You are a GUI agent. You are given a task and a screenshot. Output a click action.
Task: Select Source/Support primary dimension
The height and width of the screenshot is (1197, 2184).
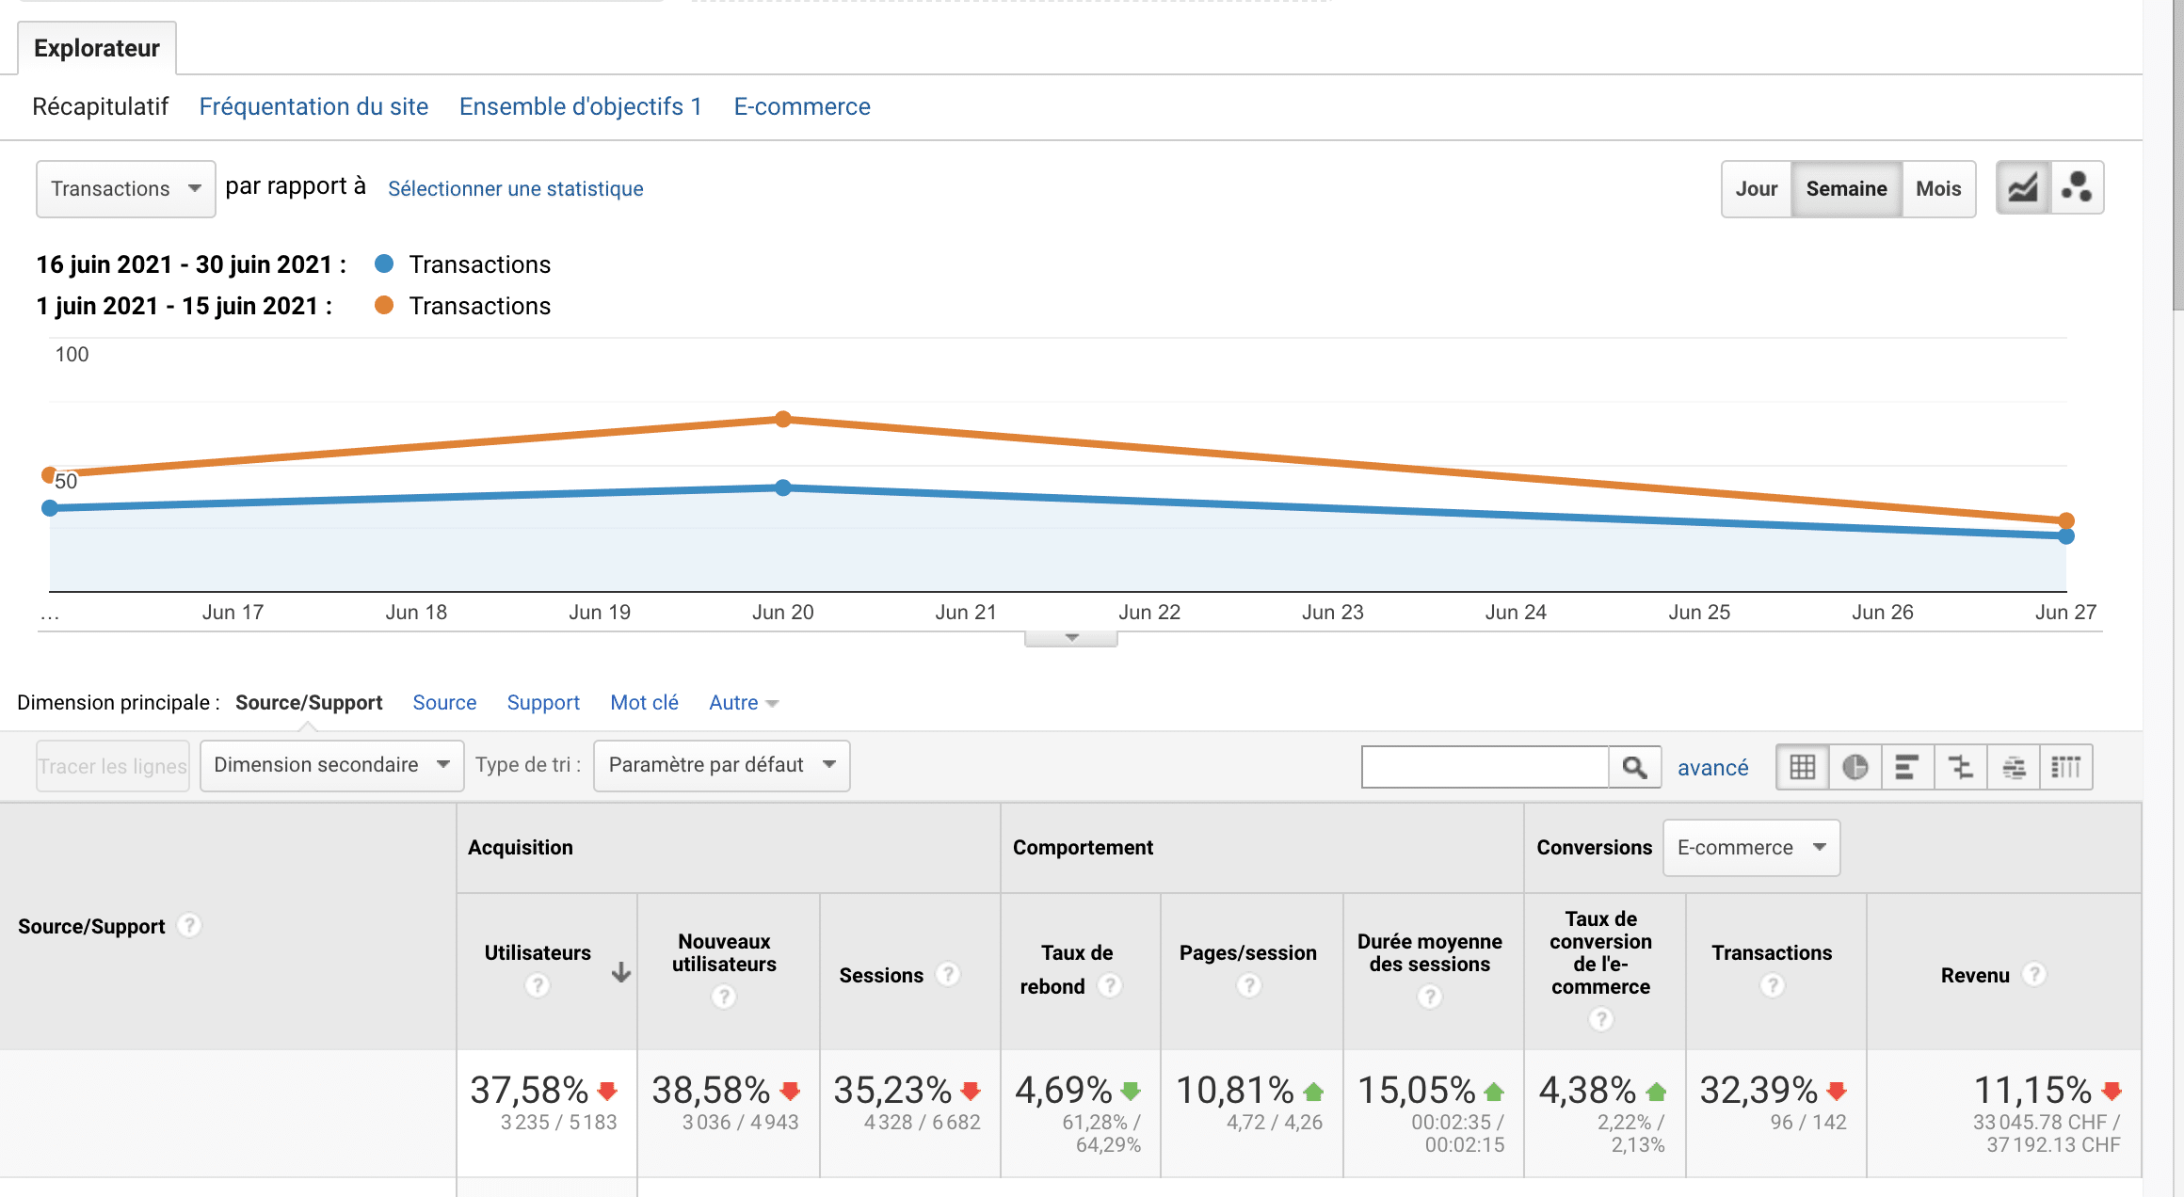click(x=309, y=703)
